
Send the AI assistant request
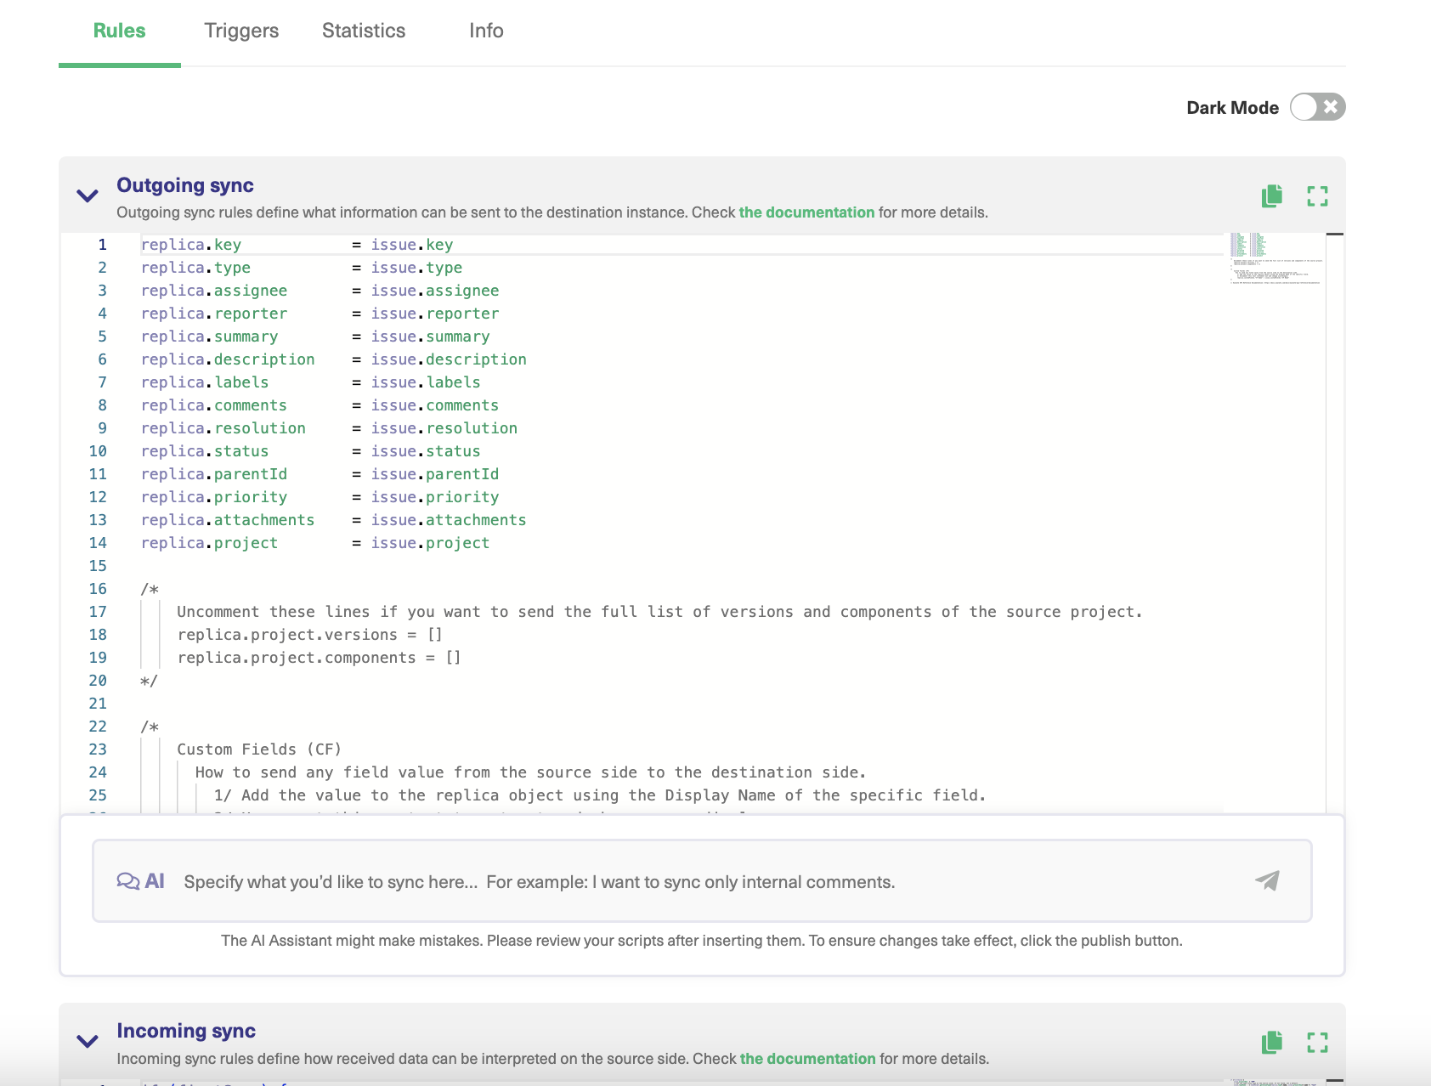(1267, 882)
